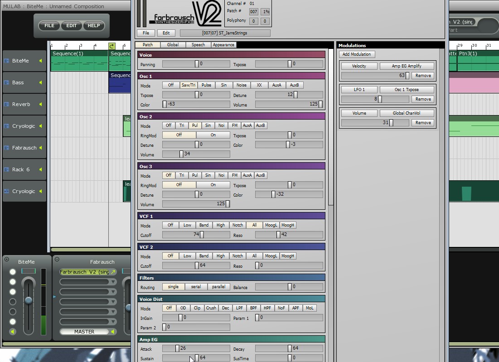Mute the Reverb track with its speaker icon

pos(41,104)
